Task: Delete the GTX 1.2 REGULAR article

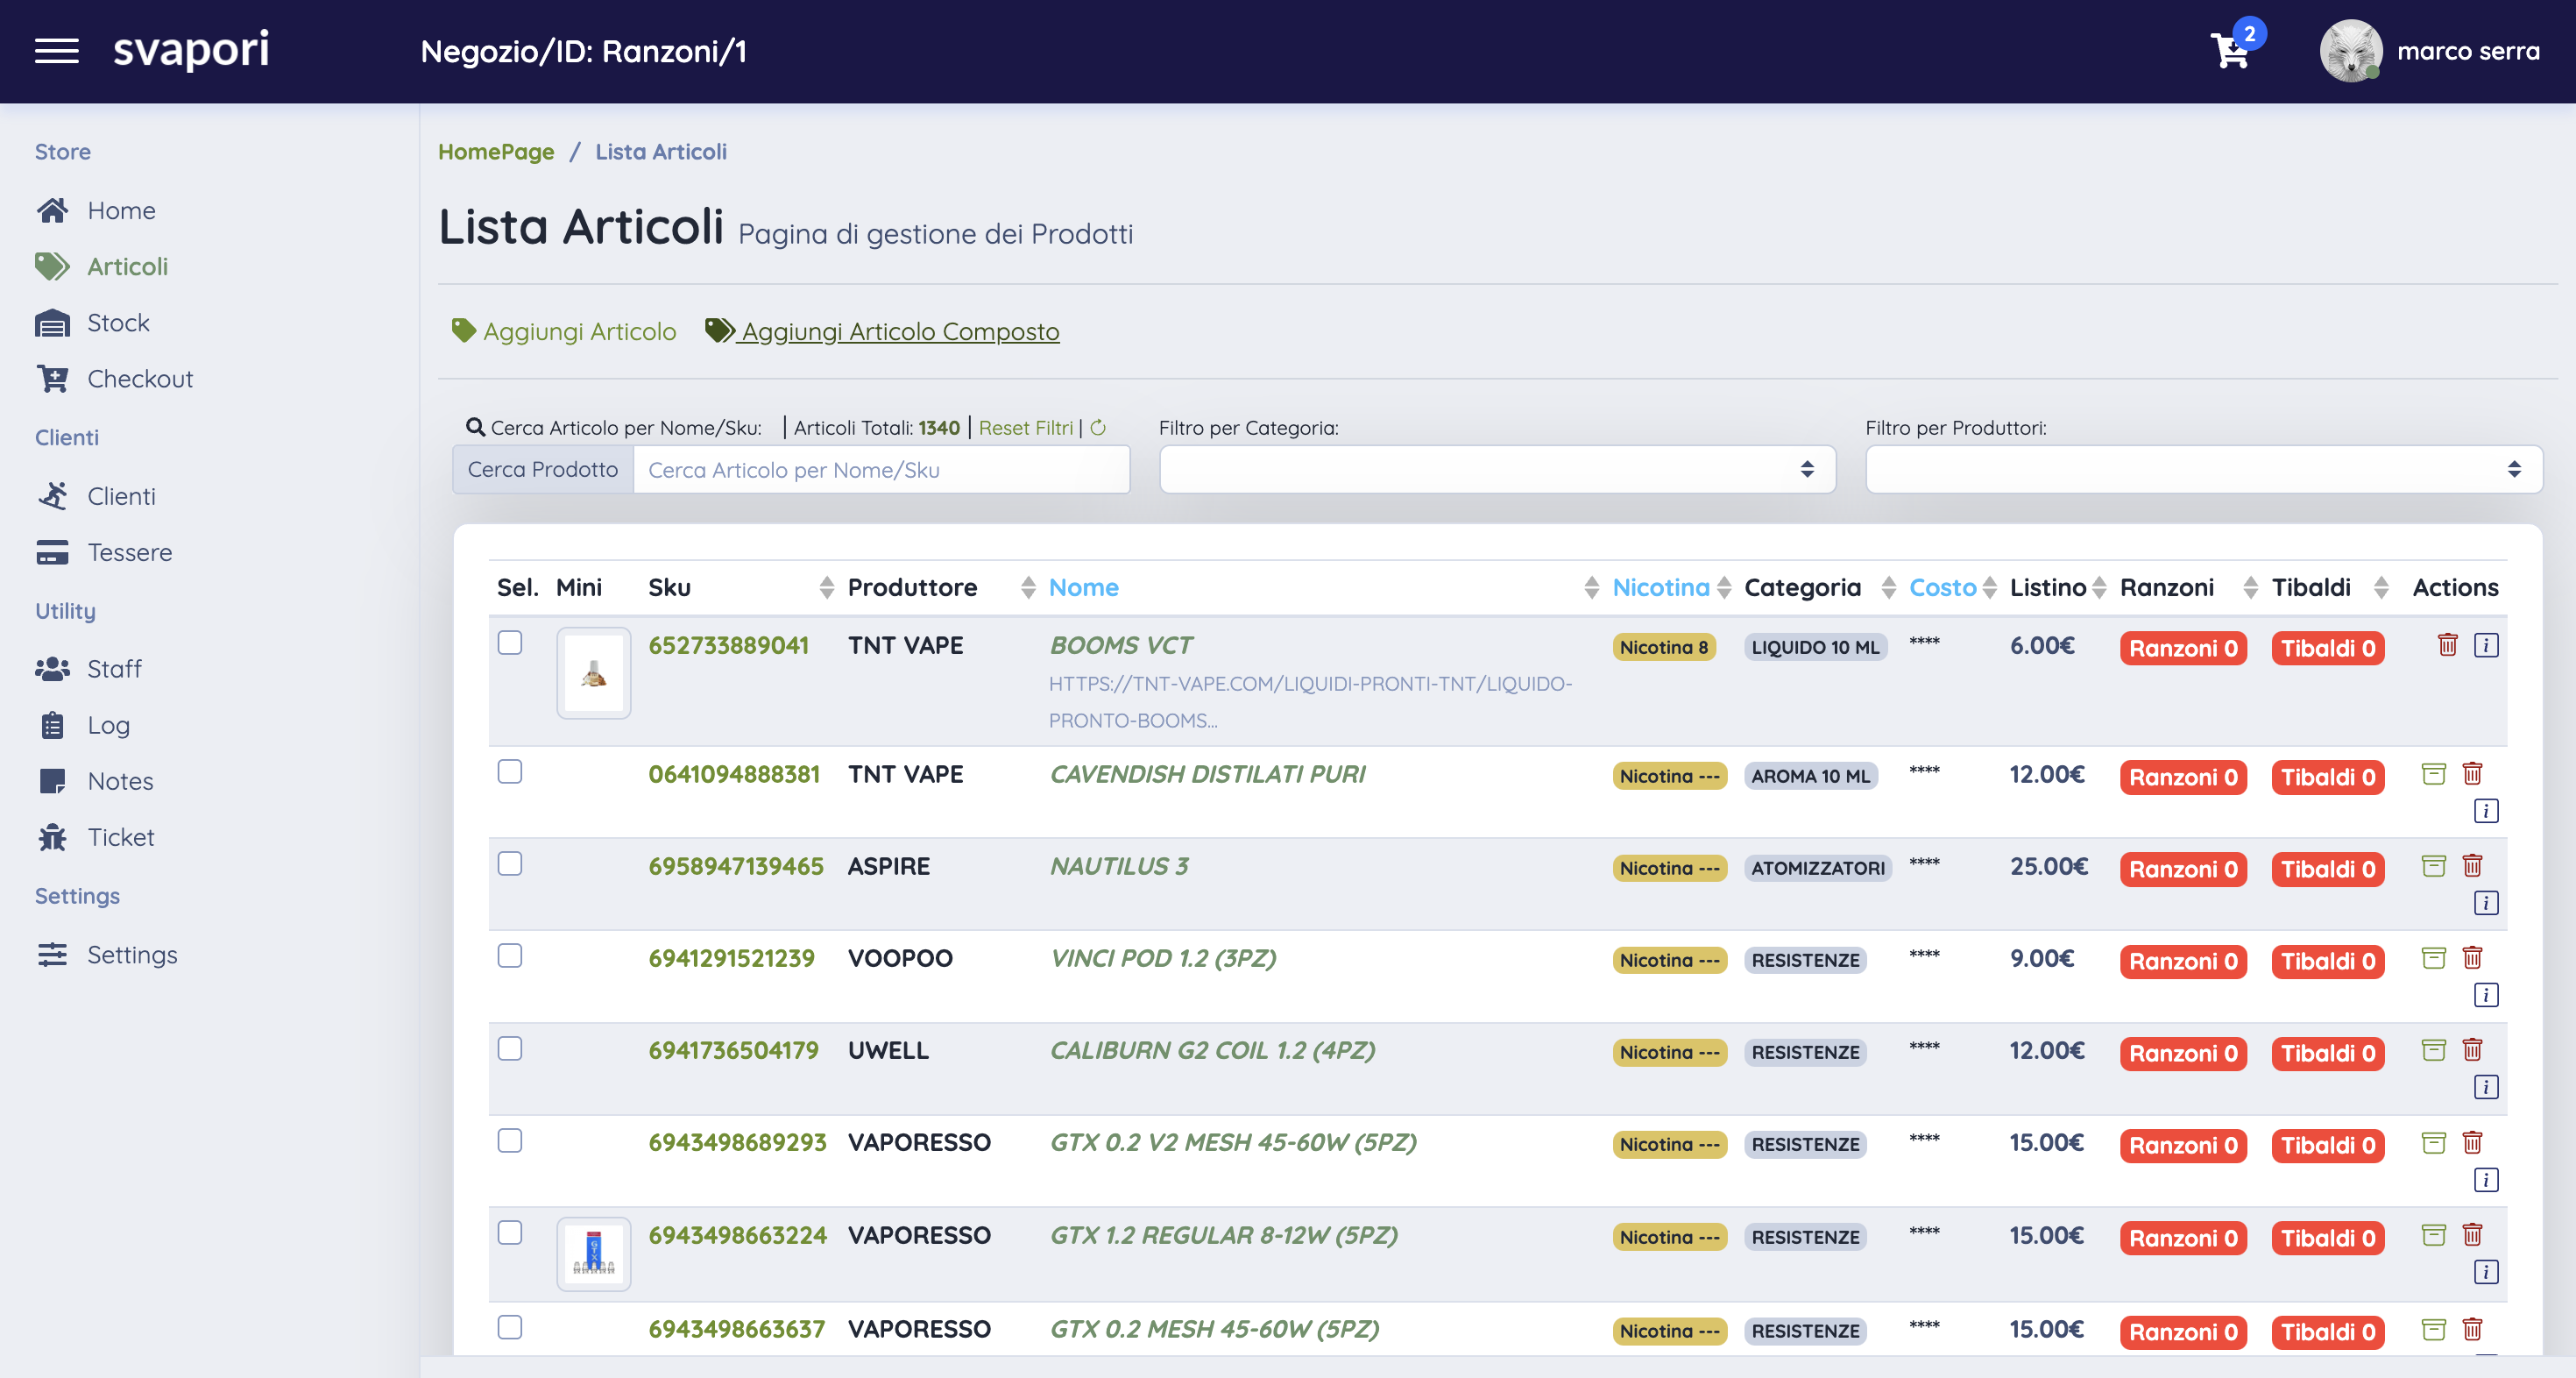Action: pyautogui.click(x=2472, y=1235)
